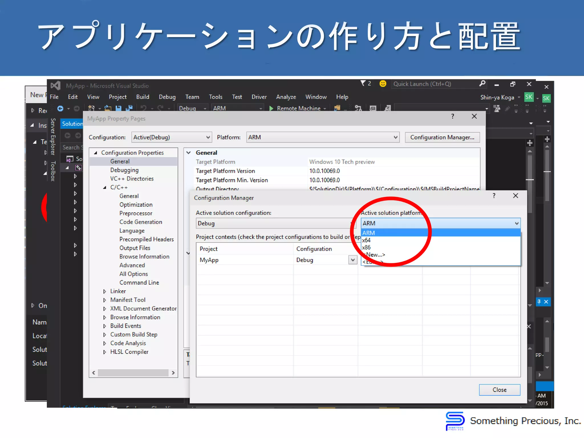Click the solution node icon in Solution Explorer
584x438 pixels.
coord(70,159)
